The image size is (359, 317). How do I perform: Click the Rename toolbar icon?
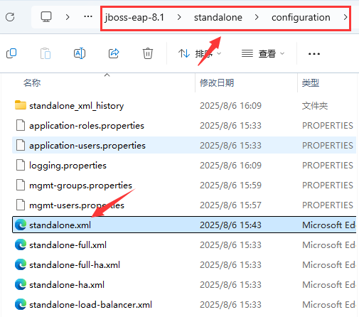tap(80, 53)
